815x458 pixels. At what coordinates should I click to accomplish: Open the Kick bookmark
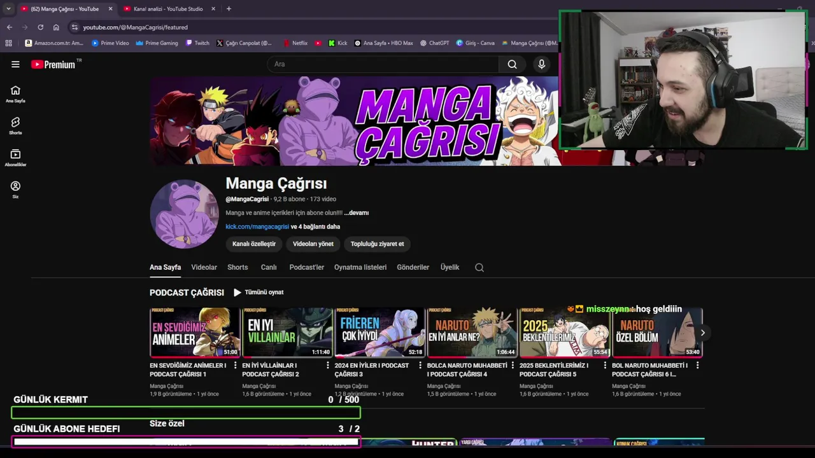[337, 43]
